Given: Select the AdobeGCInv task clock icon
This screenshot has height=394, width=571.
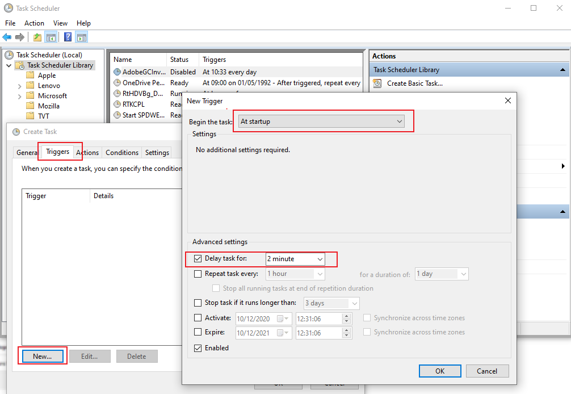Looking at the screenshot, I should coord(117,72).
